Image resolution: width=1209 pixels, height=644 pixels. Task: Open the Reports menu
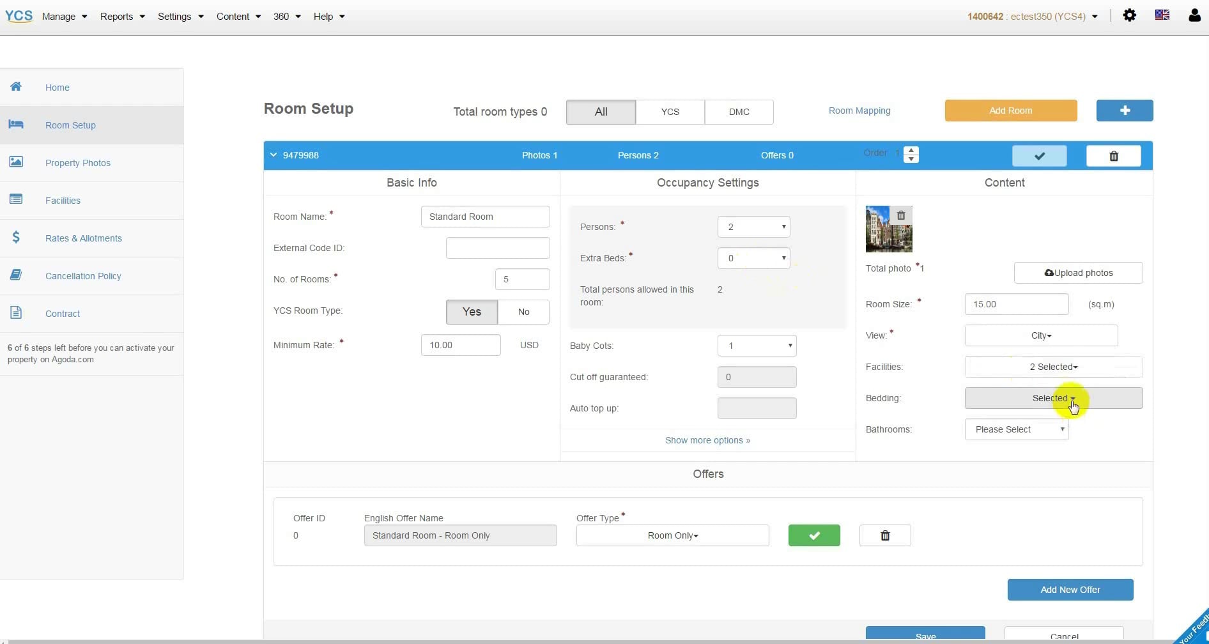(122, 16)
